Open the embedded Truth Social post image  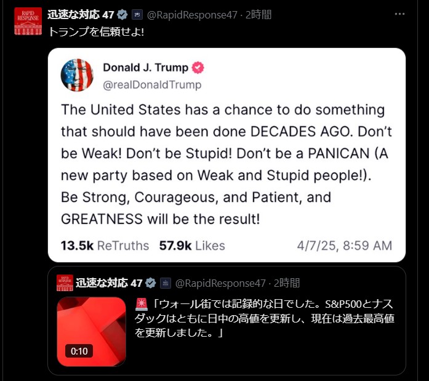227,155
